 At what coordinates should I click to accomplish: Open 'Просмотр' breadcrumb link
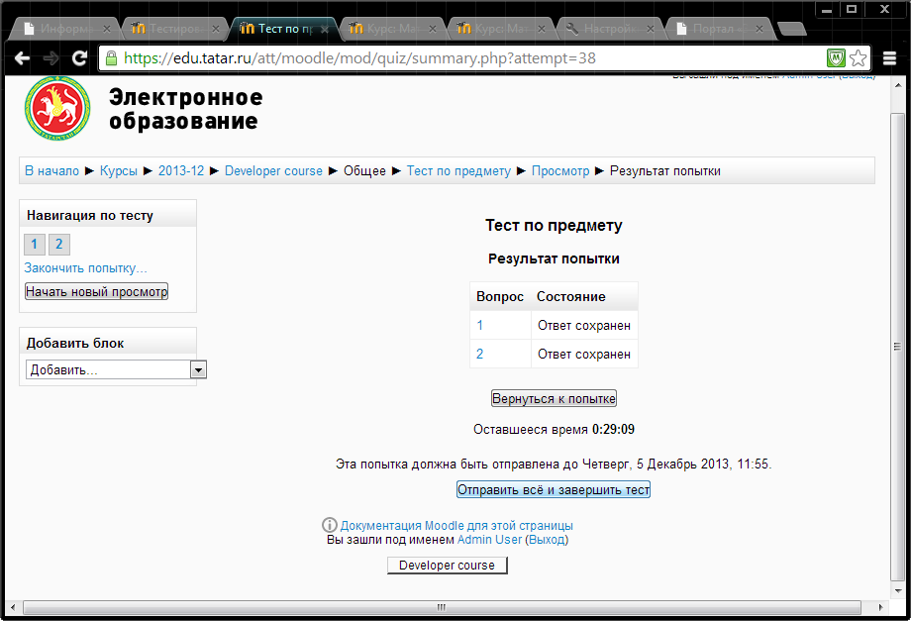click(560, 170)
